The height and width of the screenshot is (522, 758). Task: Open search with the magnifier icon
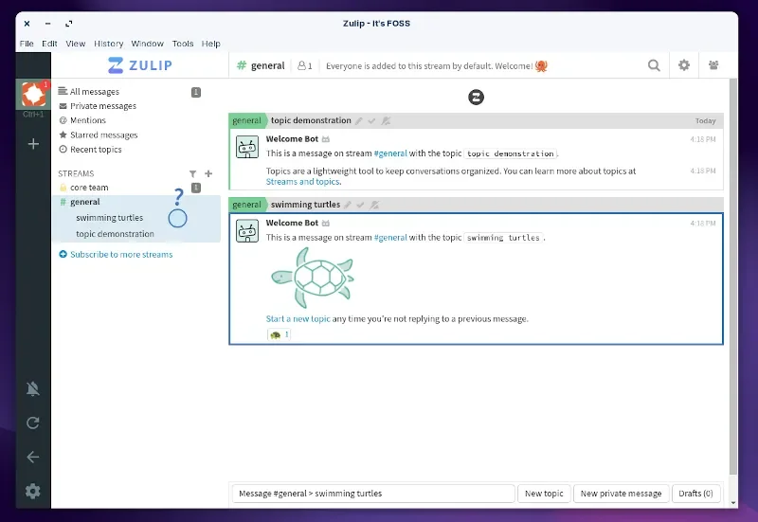654,65
